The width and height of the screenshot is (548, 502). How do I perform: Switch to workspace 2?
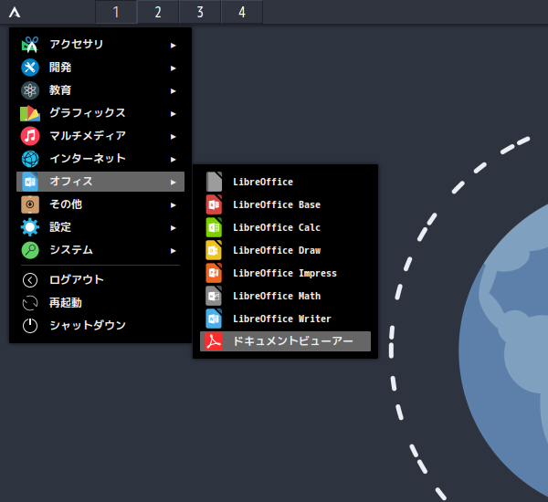(158, 12)
